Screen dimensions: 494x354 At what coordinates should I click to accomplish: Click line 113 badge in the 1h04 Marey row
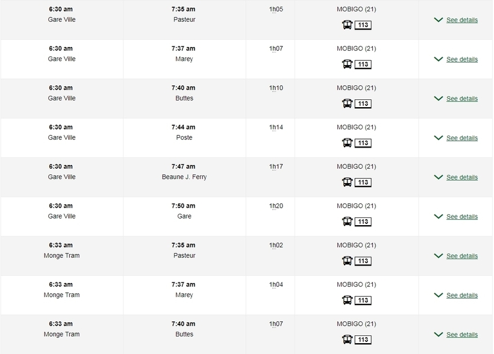click(x=363, y=300)
